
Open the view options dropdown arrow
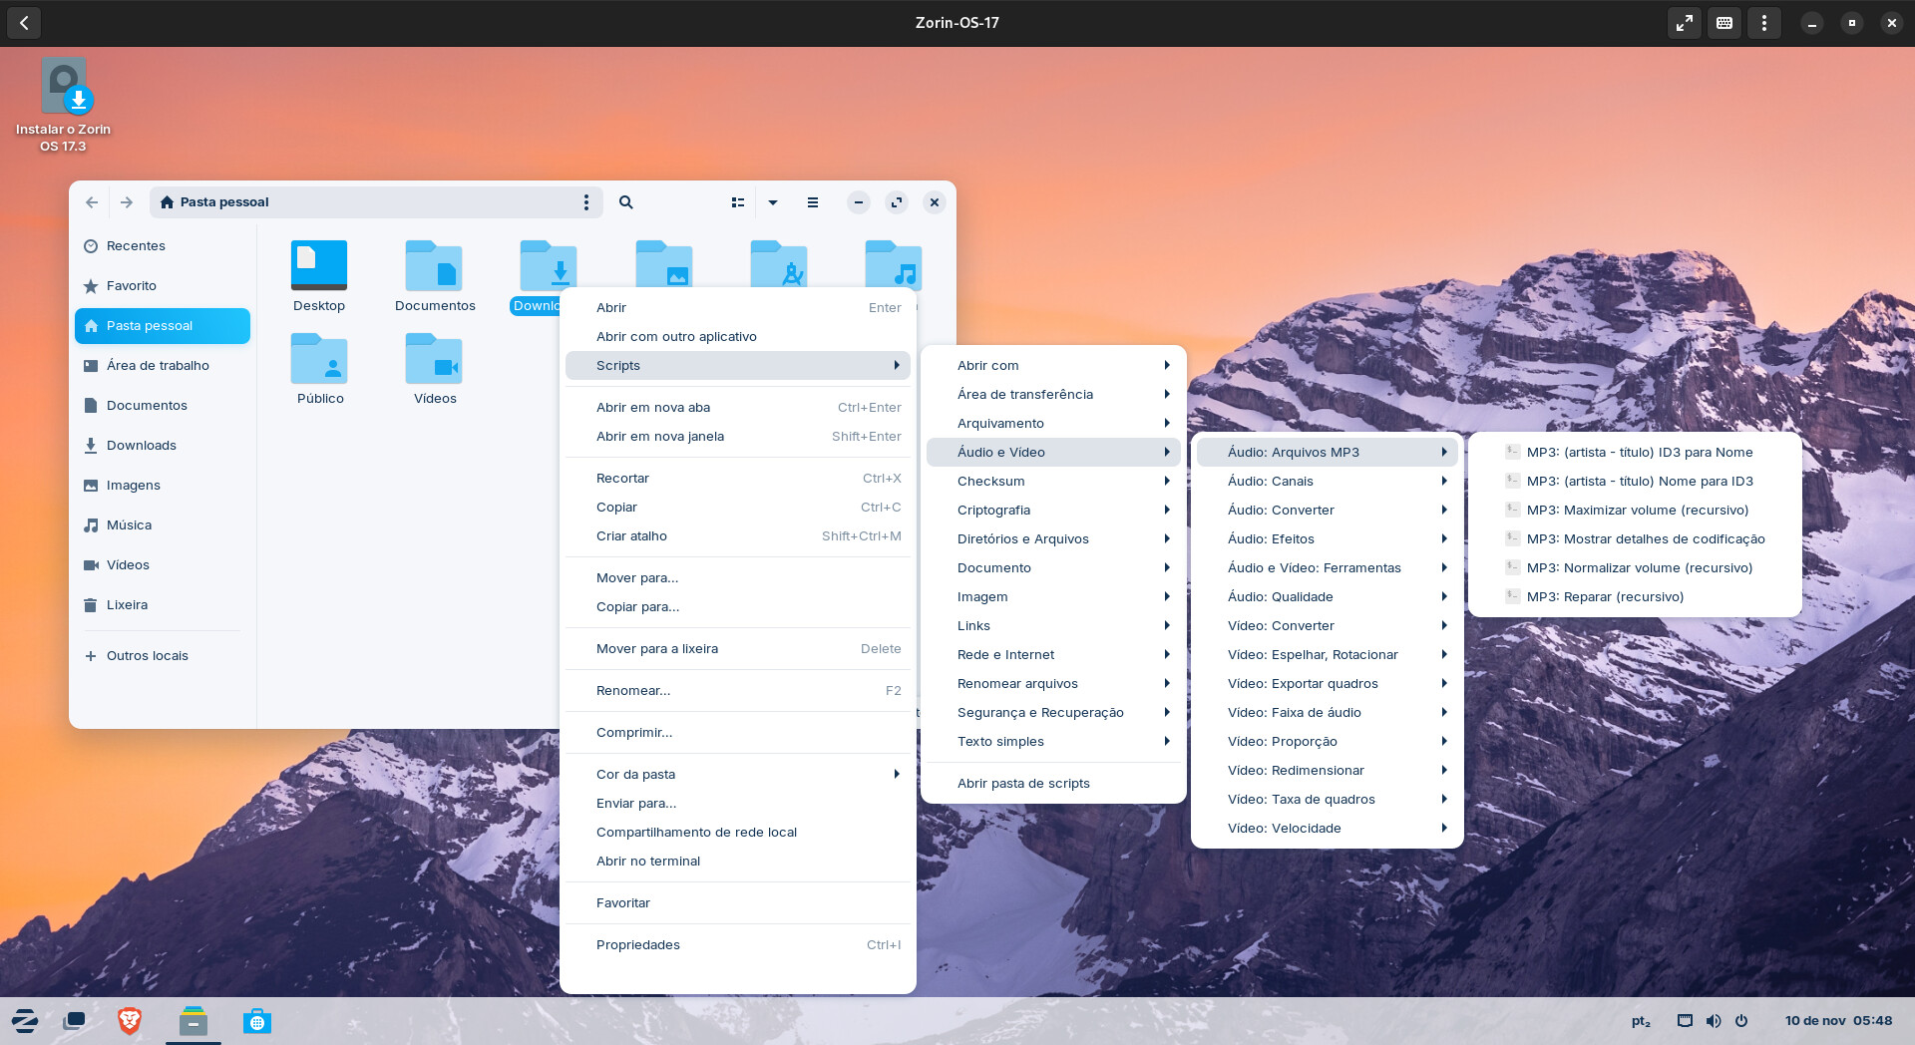click(x=772, y=202)
